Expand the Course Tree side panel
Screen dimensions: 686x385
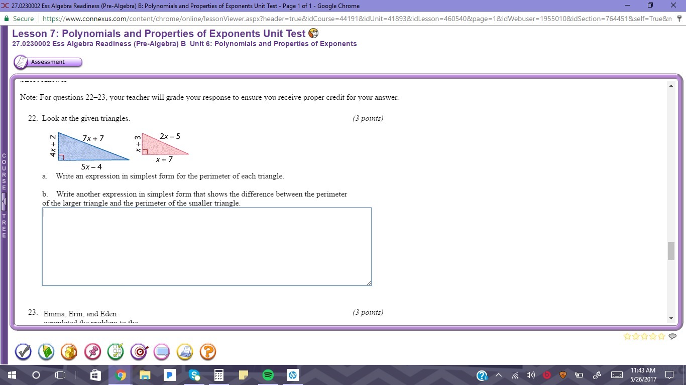pos(4,202)
